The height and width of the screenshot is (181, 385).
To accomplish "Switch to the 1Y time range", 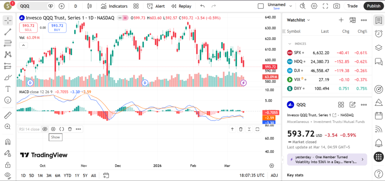I will [77, 175].
